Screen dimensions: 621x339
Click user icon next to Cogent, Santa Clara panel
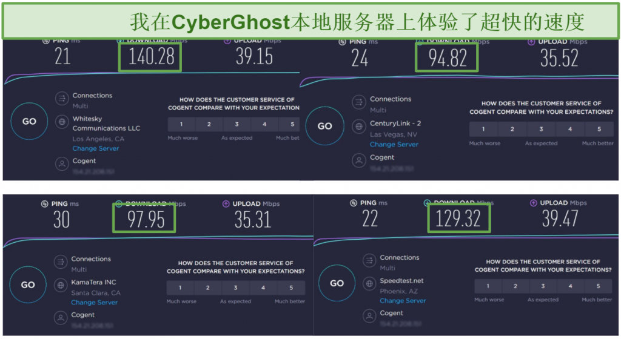point(61,318)
